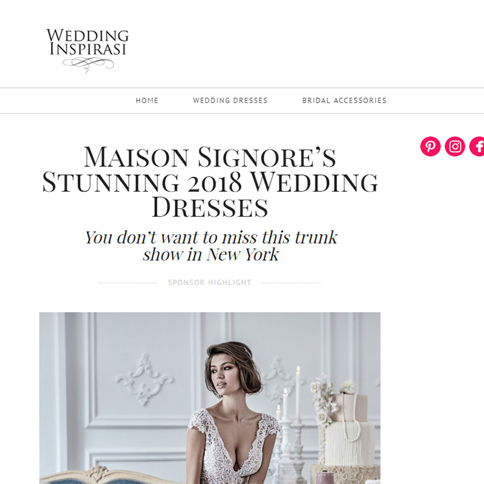Go to the Home menu item
Image resolution: width=484 pixels, height=484 pixels.
click(147, 100)
